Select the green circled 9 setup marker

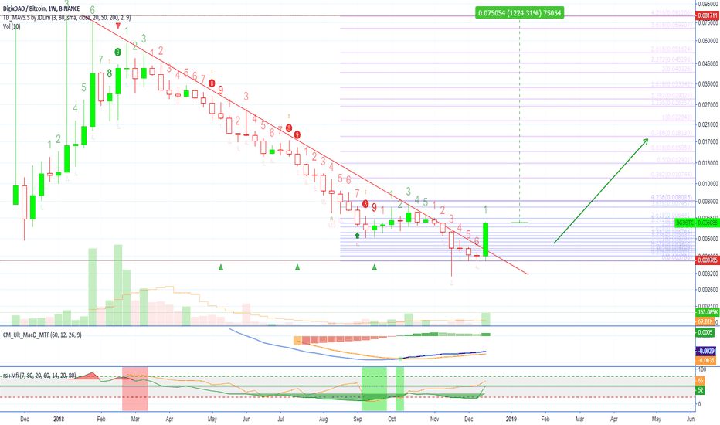point(118,53)
